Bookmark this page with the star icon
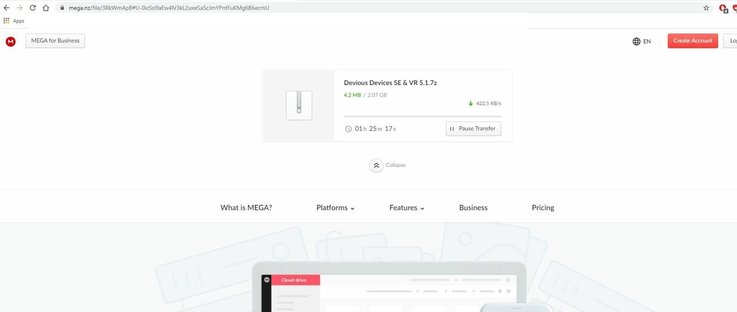 [x=706, y=8]
